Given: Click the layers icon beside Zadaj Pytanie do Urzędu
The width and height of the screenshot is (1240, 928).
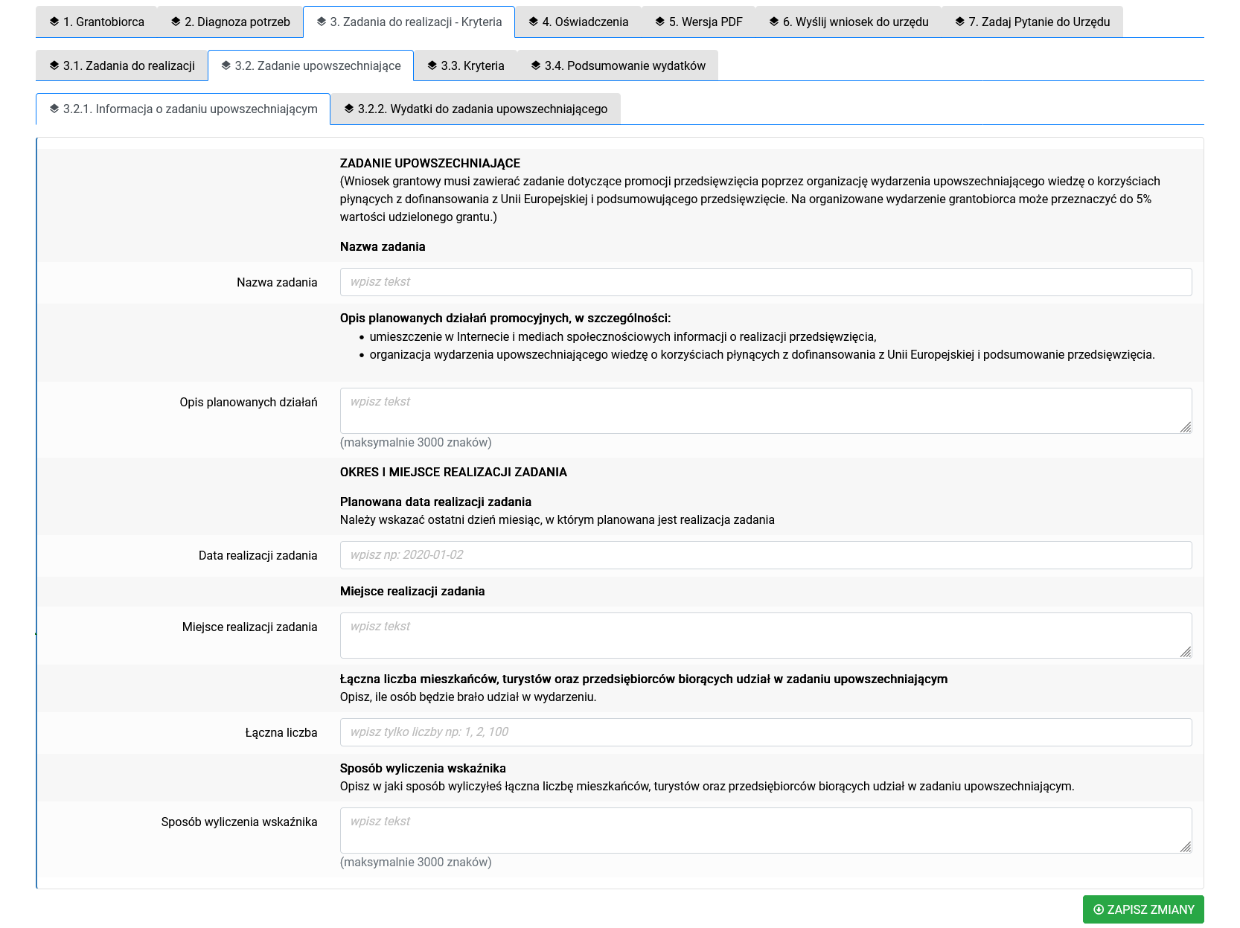Looking at the screenshot, I should point(960,22).
